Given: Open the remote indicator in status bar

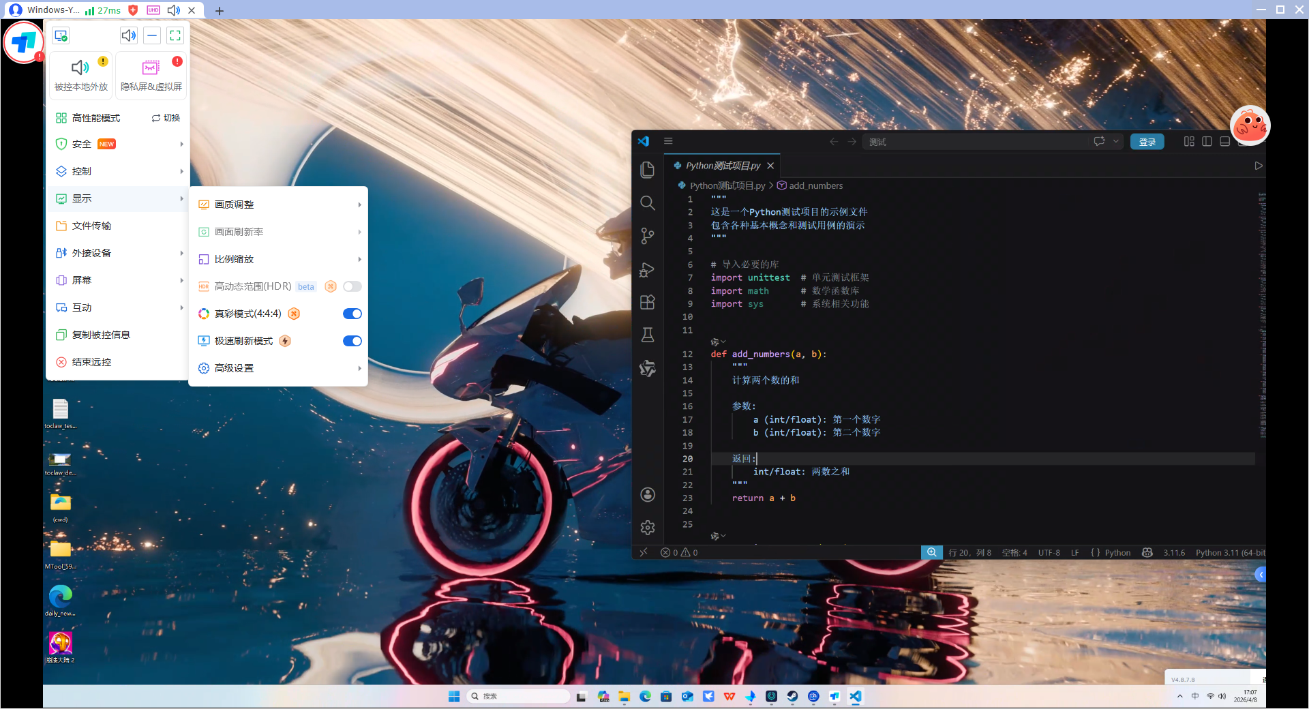Looking at the screenshot, I should coord(644,552).
